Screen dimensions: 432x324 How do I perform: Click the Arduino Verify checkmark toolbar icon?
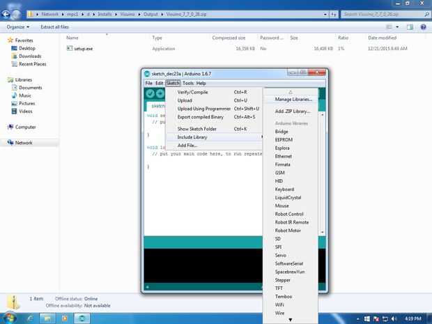(x=150, y=93)
